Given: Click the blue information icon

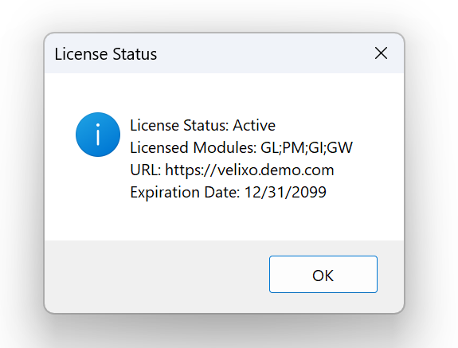Looking at the screenshot, I should click(98, 135).
